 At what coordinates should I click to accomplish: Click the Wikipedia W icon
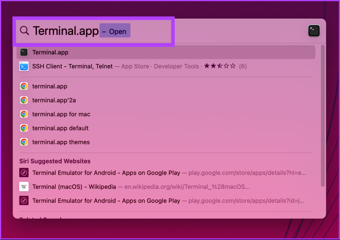click(24, 187)
